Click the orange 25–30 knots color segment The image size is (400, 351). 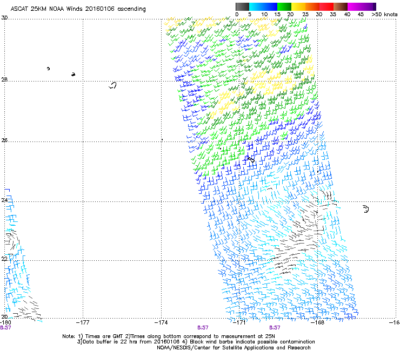[312, 6]
